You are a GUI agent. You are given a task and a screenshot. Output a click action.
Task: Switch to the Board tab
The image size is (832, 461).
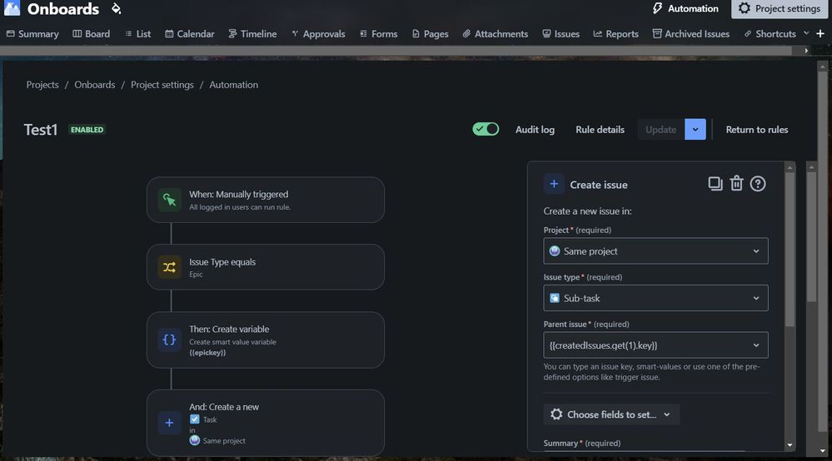[x=92, y=33]
